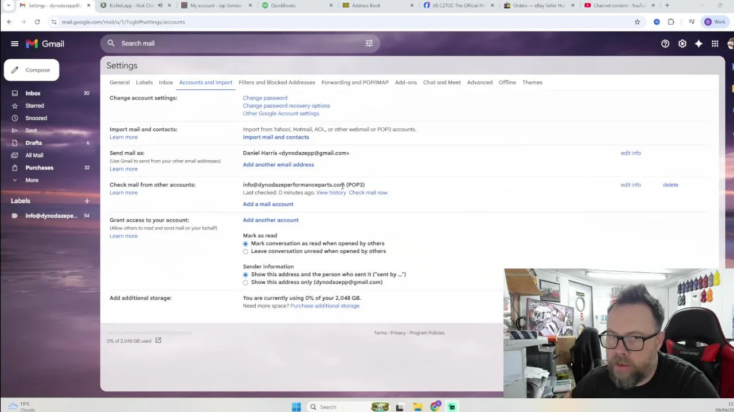Click Change password recovery options link

(x=286, y=106)
